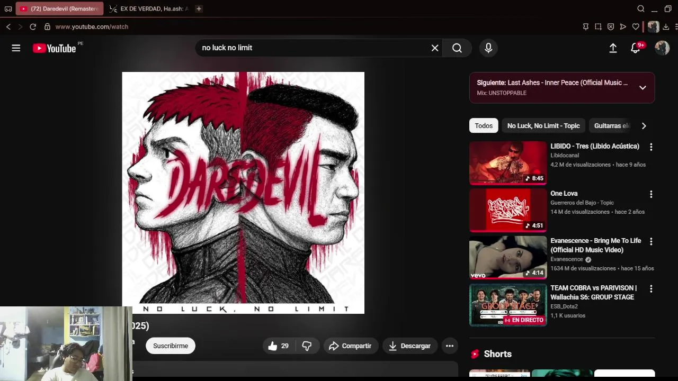
Task: Open the notifications bell
Action: 636,48
